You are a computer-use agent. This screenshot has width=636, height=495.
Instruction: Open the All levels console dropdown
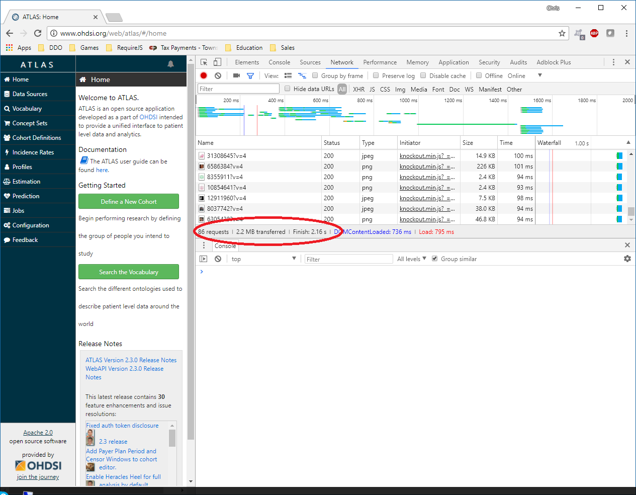pos(410,258)
